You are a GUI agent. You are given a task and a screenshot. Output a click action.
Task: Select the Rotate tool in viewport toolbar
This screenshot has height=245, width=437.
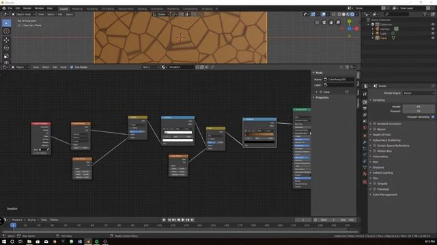click(6, 48)
